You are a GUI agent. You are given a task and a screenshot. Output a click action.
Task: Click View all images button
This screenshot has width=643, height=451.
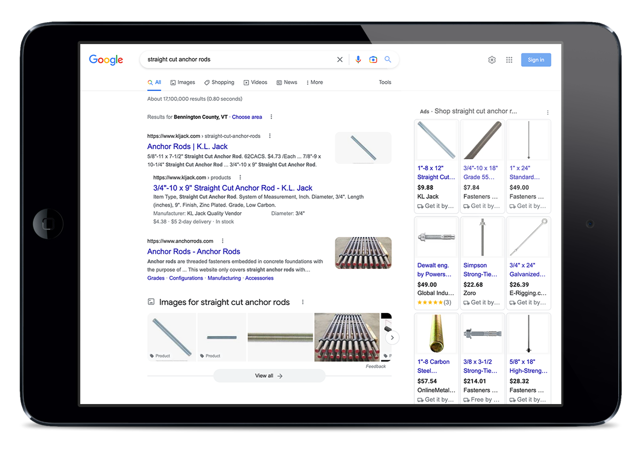pos(269,376)
